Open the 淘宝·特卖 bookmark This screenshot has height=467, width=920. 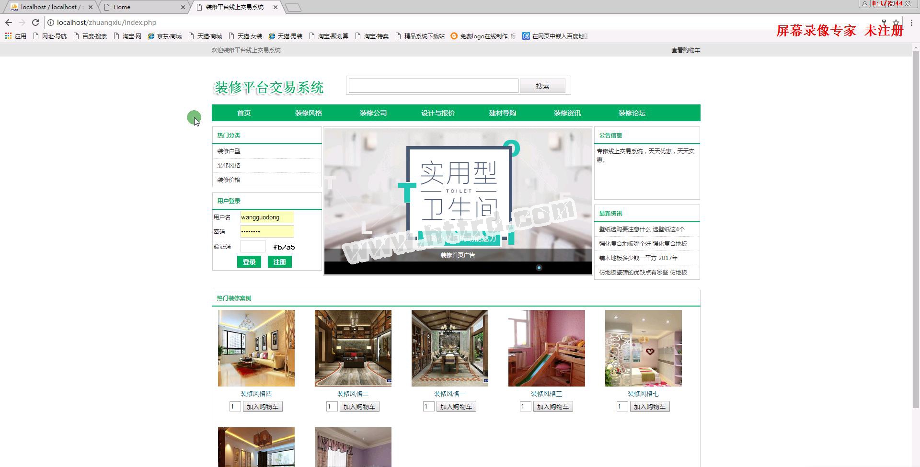[x=372, y=36]
